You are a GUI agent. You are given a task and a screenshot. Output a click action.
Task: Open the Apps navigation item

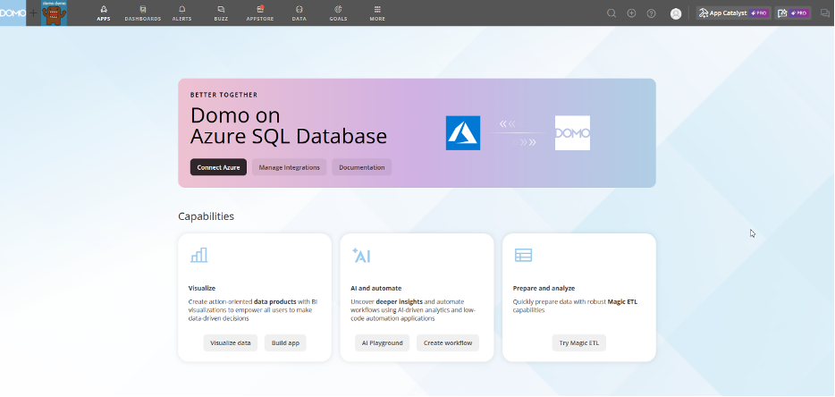104,13
